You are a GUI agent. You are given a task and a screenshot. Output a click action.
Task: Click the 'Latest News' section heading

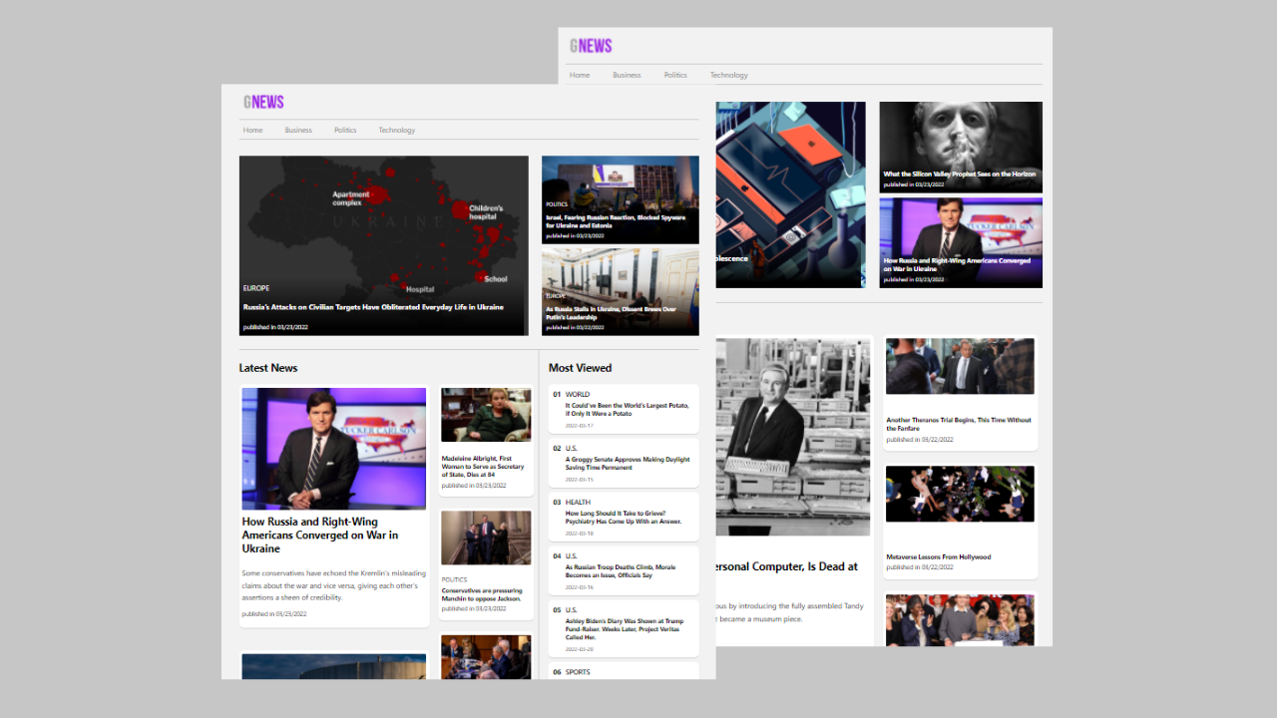click(x=268, y=368)
